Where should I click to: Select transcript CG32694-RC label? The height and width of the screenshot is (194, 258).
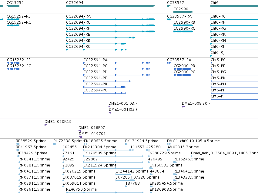(x=78, y=22)
